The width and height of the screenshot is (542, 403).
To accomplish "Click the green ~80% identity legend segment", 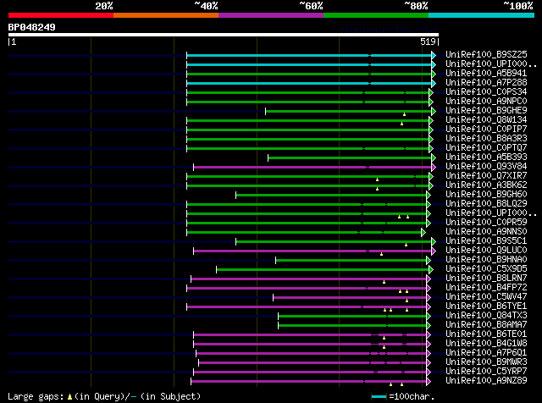I will pos(376,15).
